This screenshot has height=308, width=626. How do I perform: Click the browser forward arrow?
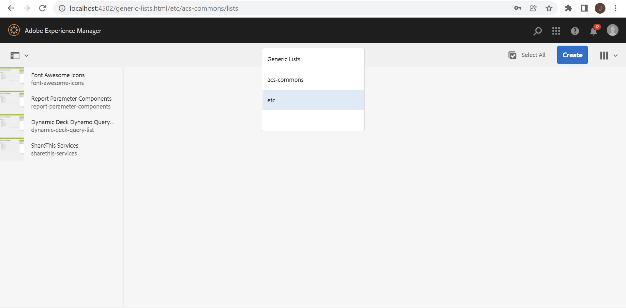tap(27, 8)
